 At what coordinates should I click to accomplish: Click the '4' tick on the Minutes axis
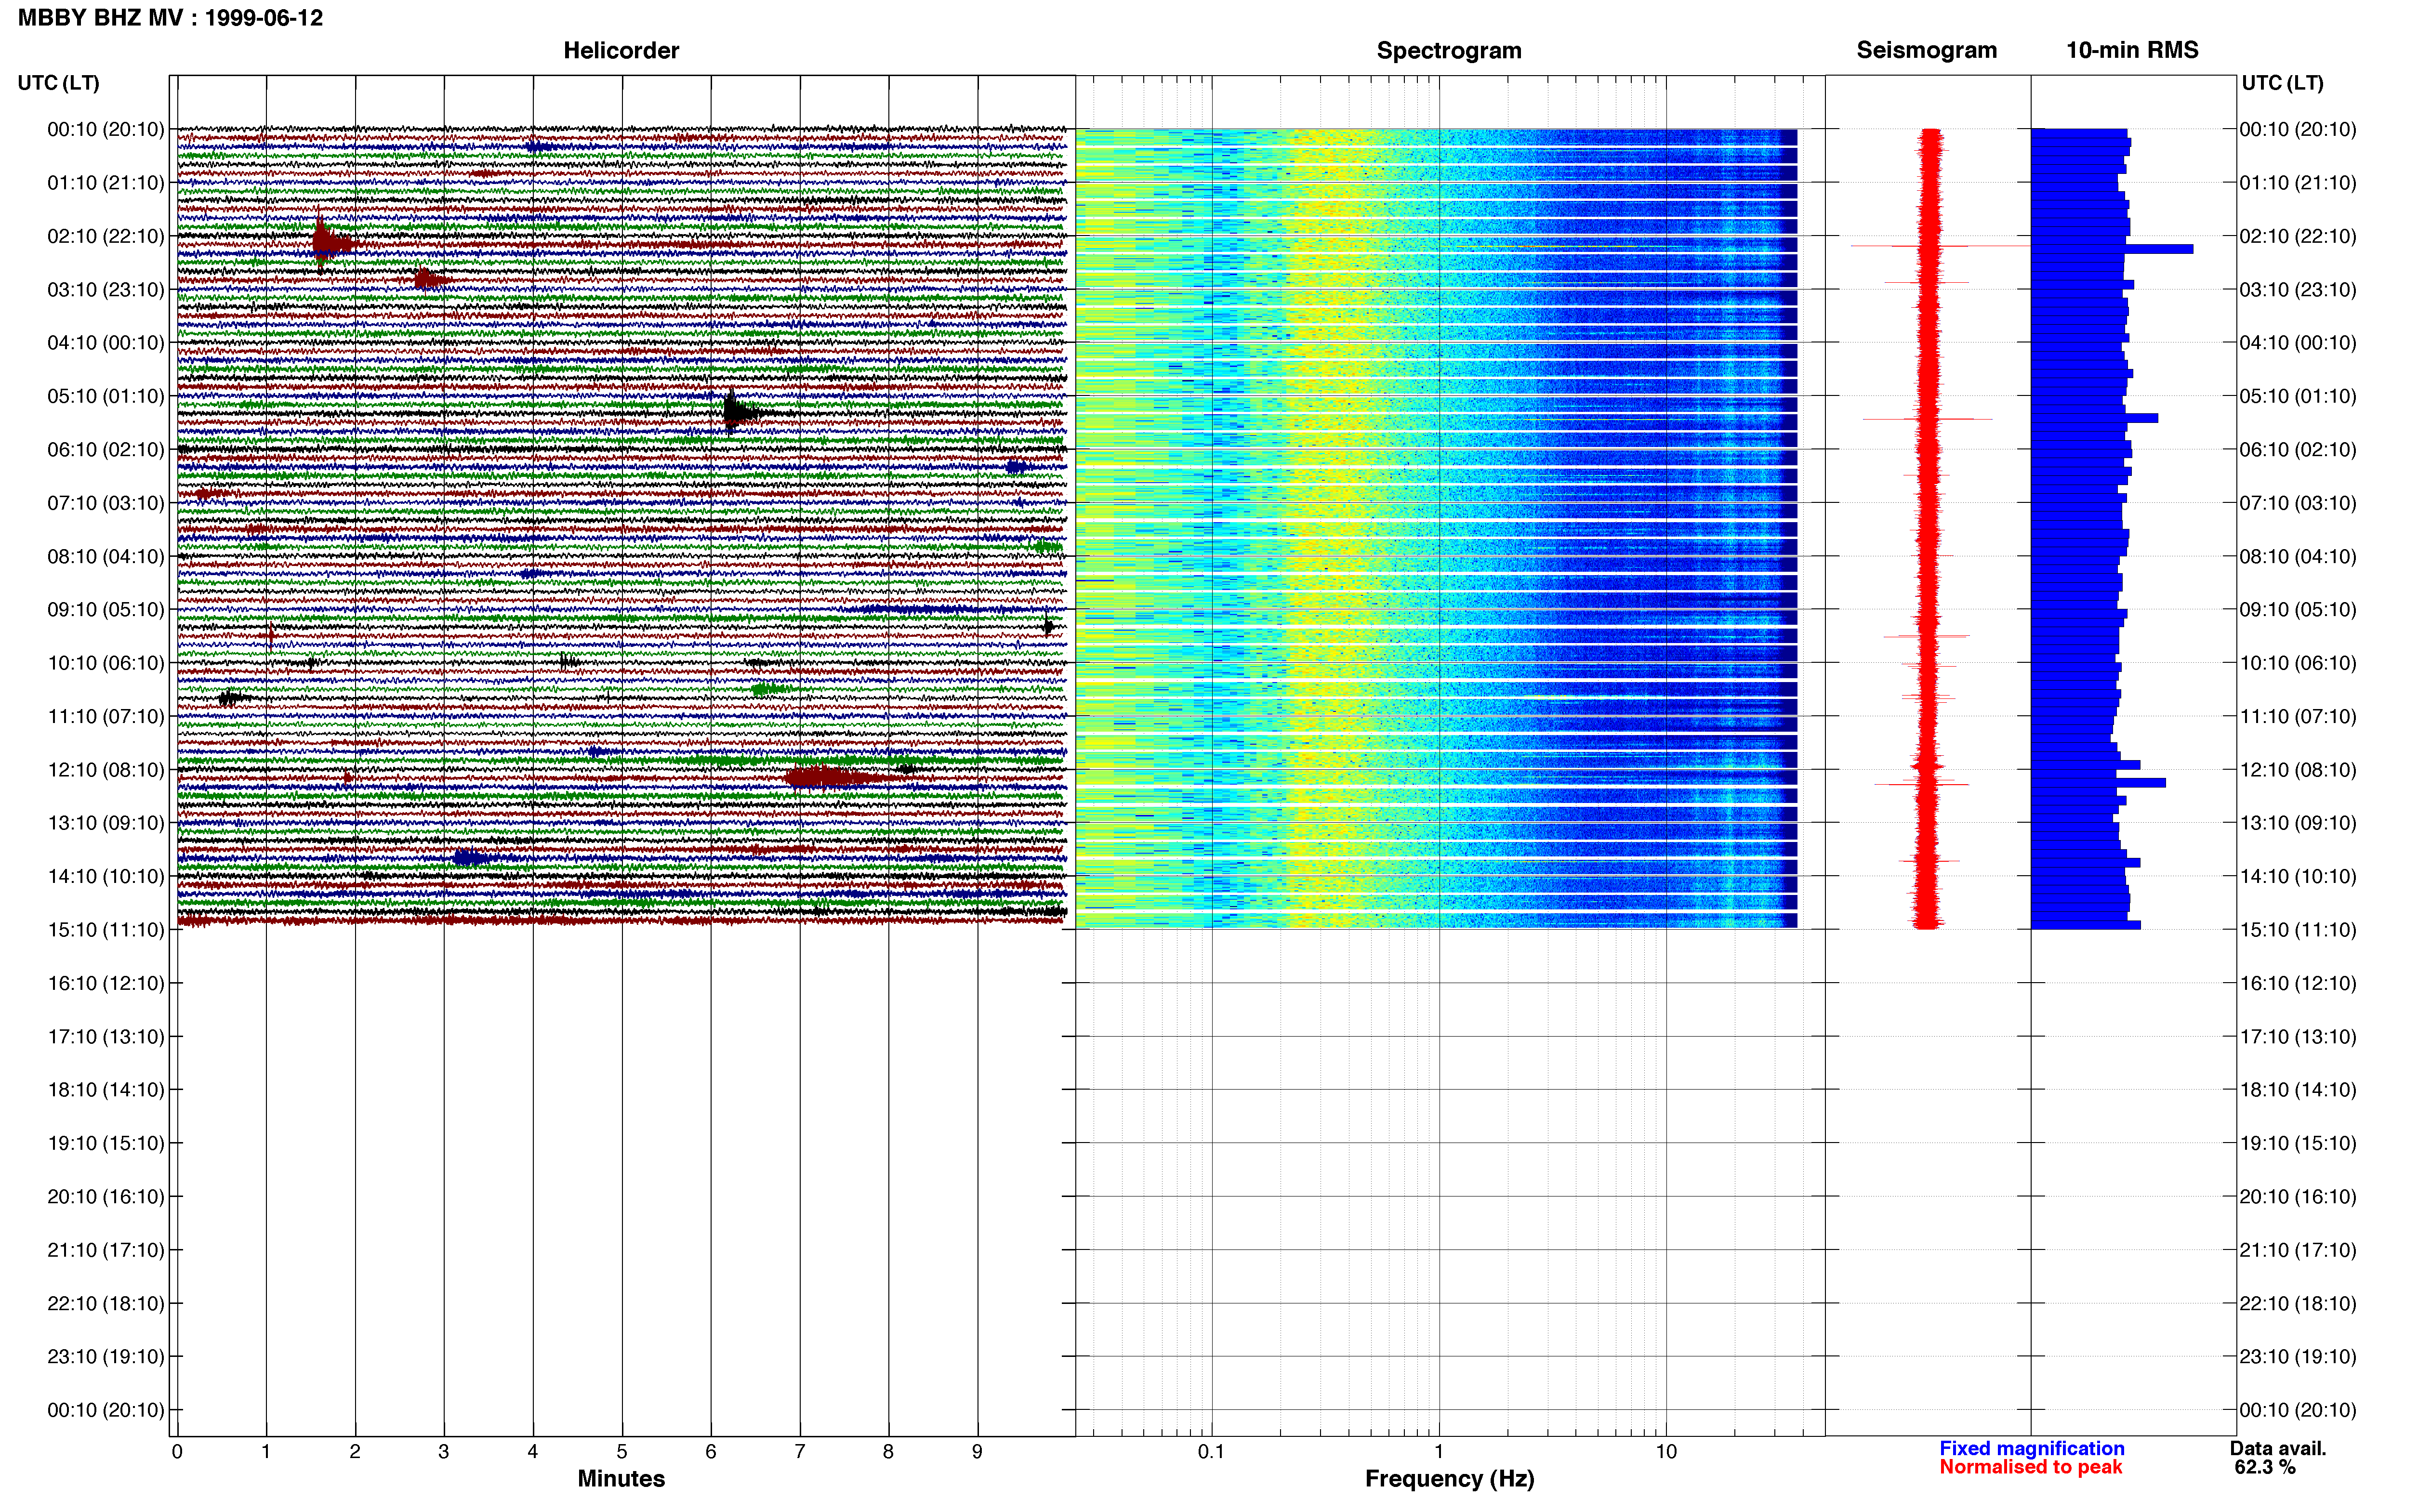(533, 1452)
